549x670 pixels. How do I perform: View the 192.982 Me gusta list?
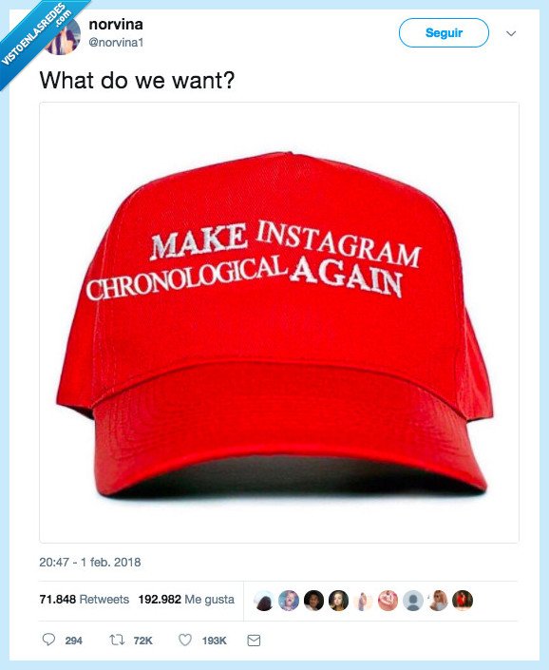(186, 600)
